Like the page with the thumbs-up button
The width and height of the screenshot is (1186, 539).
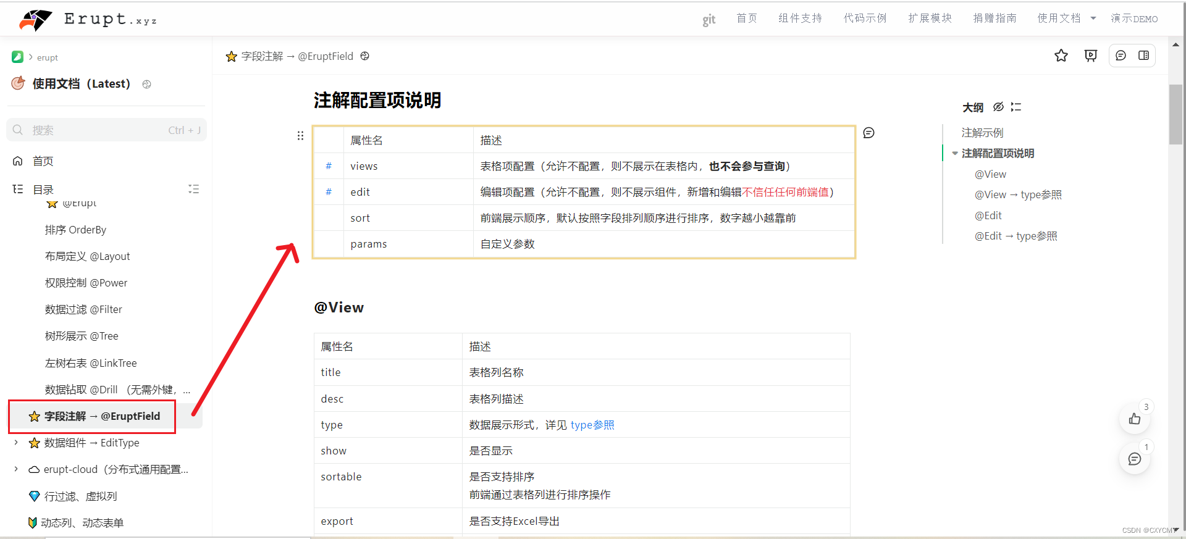(1135, 419)
